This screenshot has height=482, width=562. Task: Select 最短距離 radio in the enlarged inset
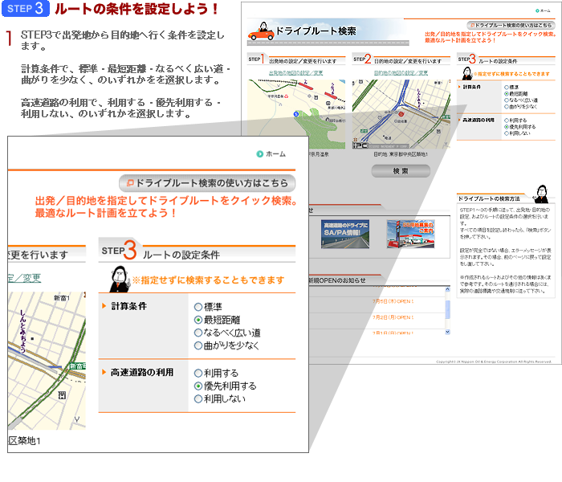(x=198, y=320)
